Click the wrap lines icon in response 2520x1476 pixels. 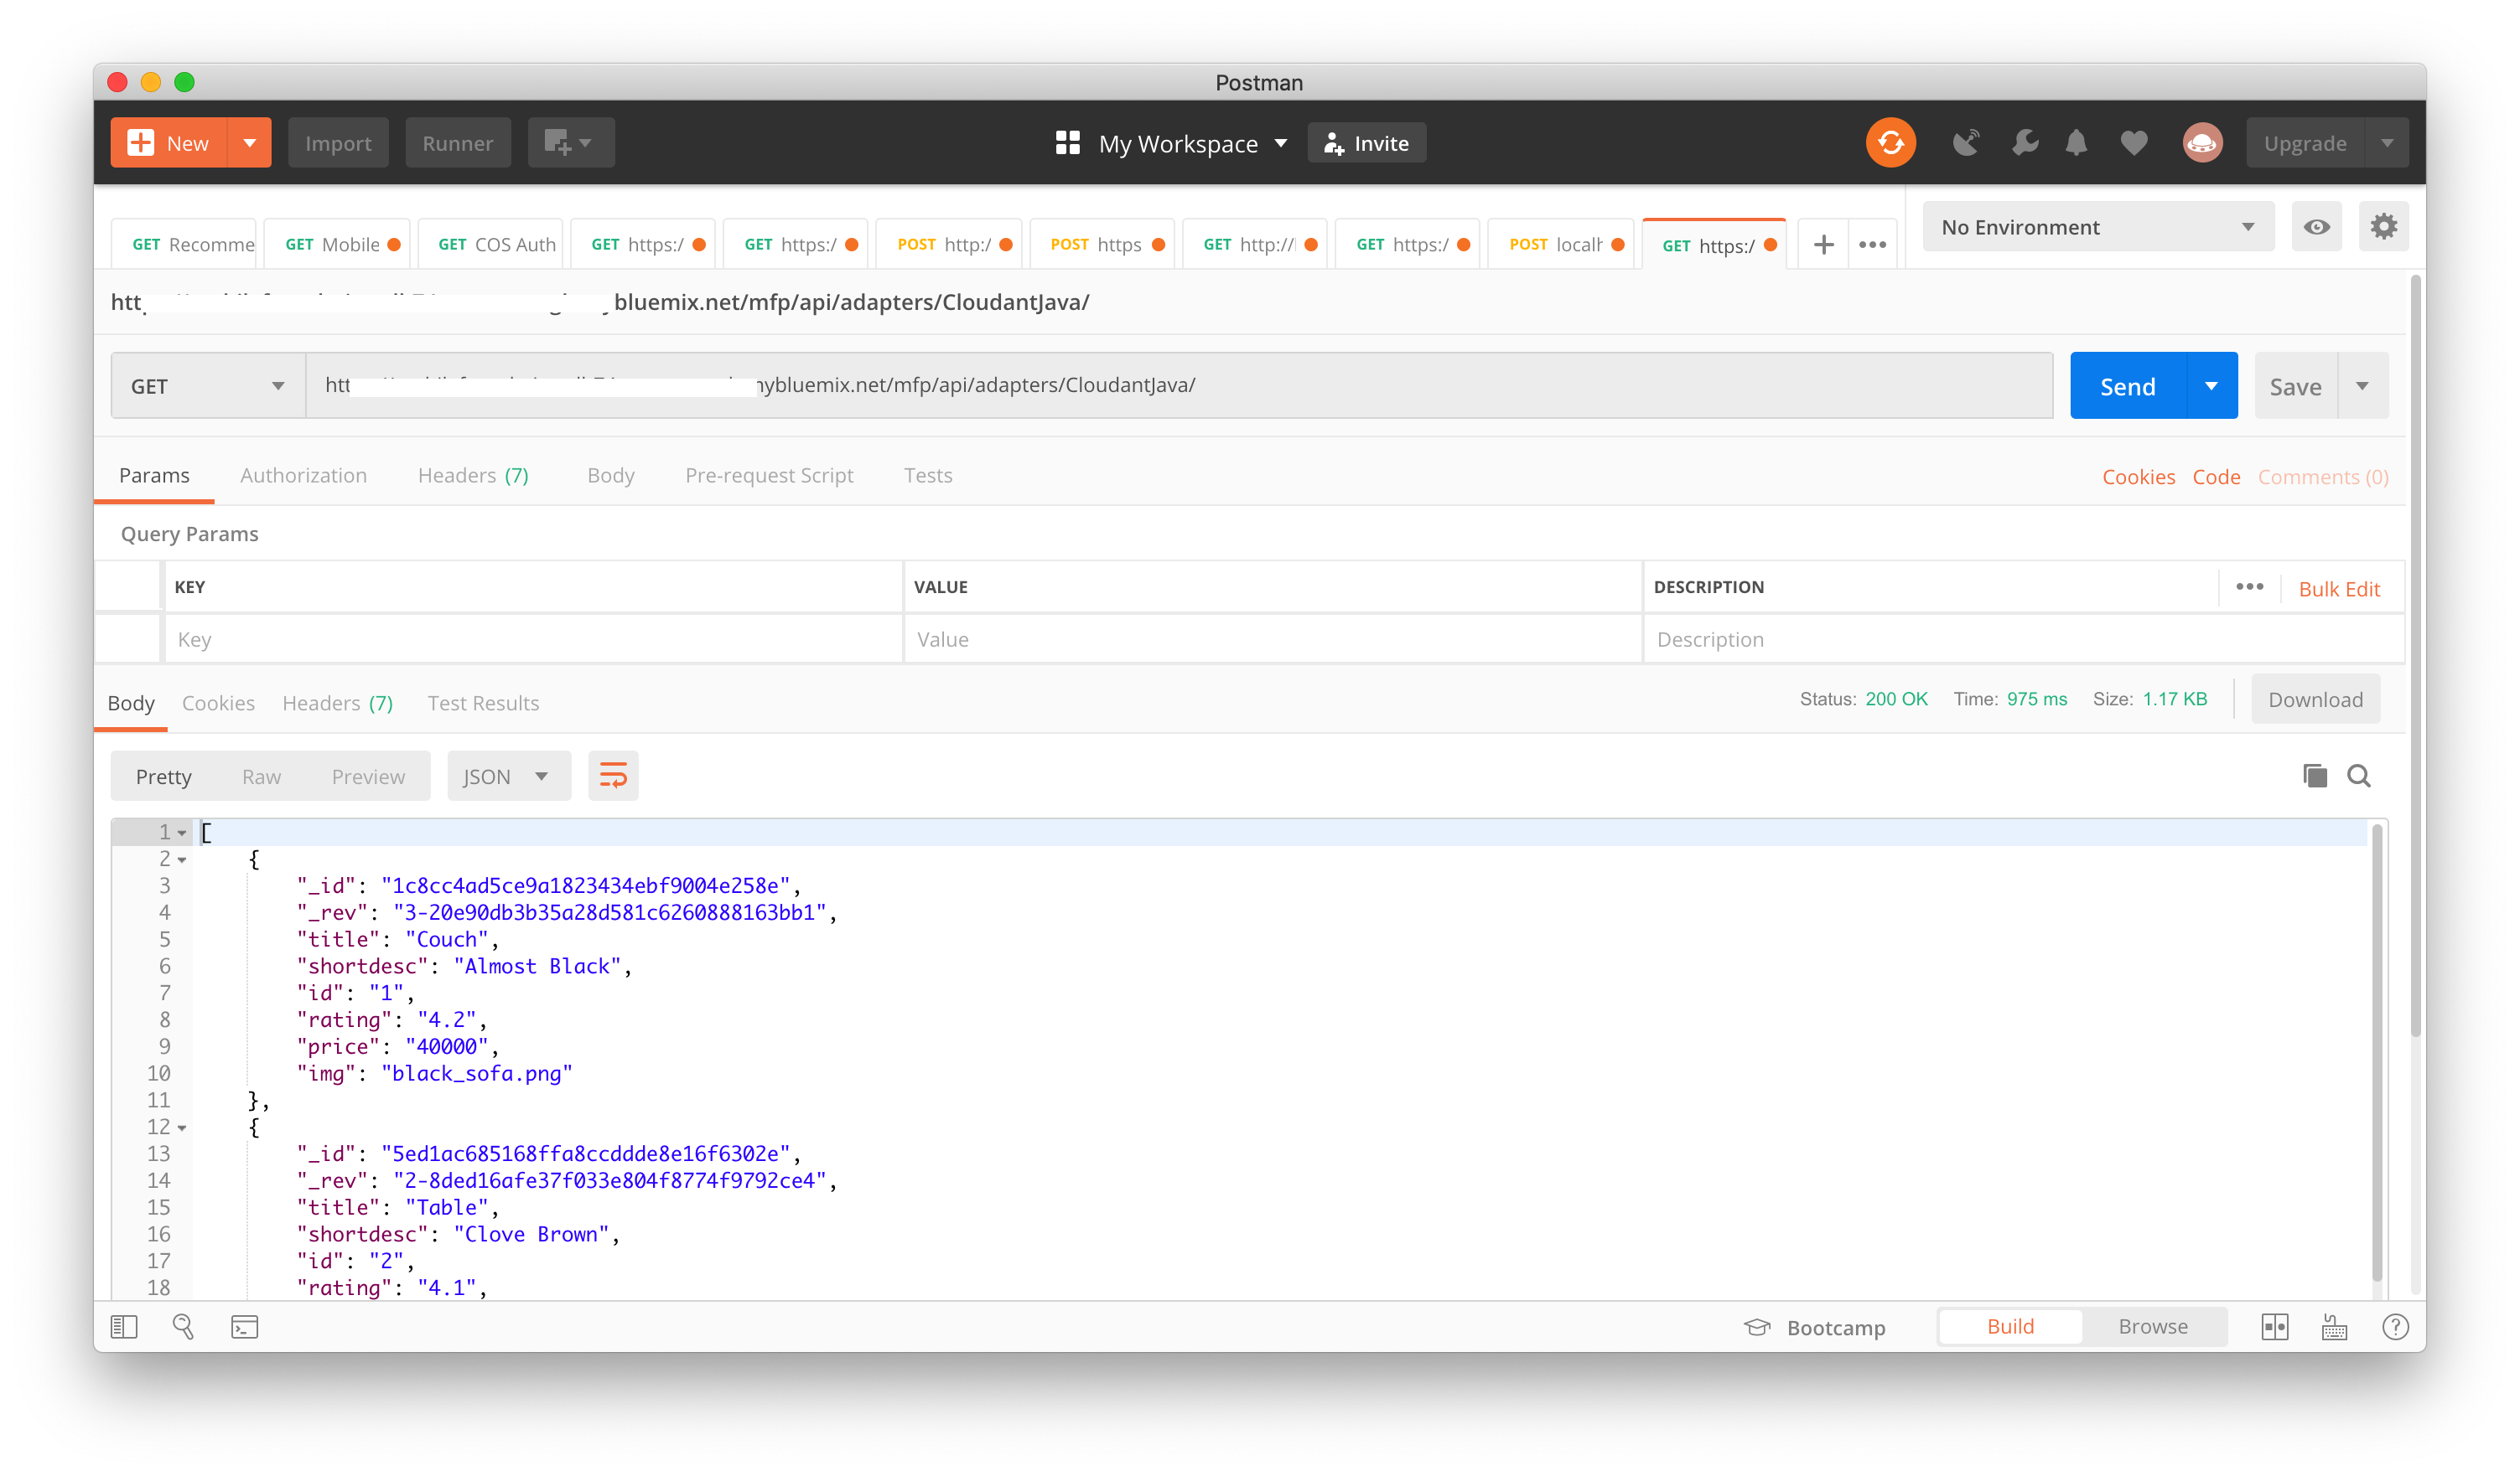pyautogui.click(x=613, y=777)
